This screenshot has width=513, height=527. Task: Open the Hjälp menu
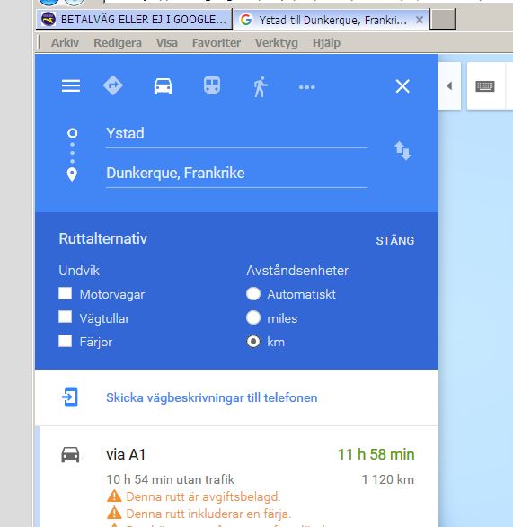pos(326,43)
